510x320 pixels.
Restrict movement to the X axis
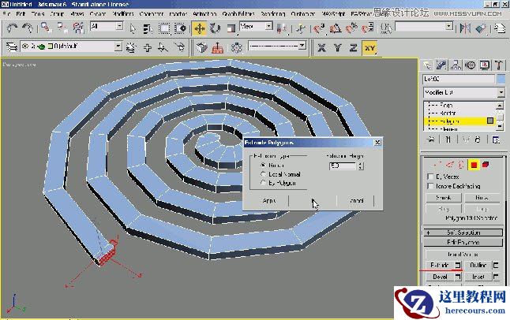pyautogui.click(x=321, y=48)
